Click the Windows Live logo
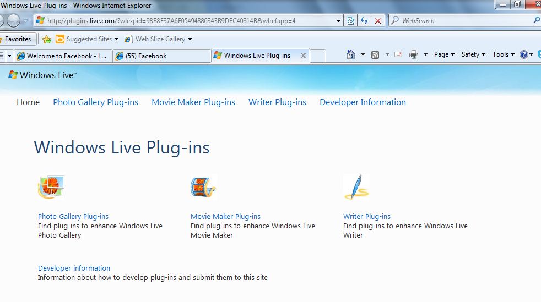This screenshot has height=302, width=541. pos(42,75)
